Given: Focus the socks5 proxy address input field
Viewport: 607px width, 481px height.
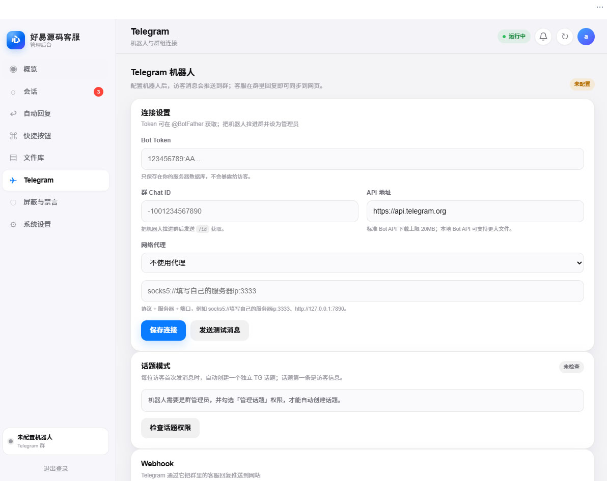Looking at the screenshot, I should point(363,291).
